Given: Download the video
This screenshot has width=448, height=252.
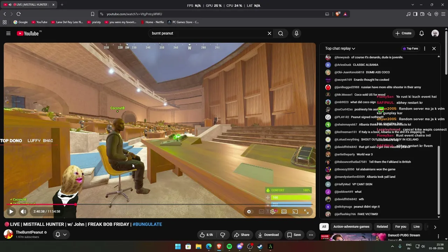Looking at the screenshot, I should 268,235.
